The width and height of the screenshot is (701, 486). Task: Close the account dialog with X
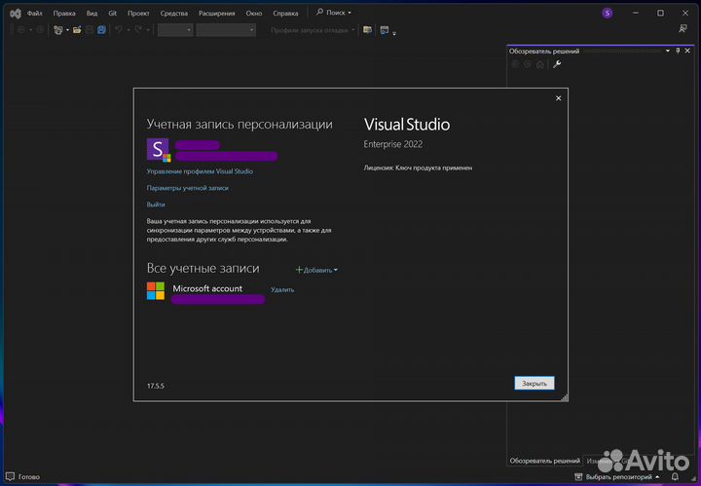coord(559,98)
